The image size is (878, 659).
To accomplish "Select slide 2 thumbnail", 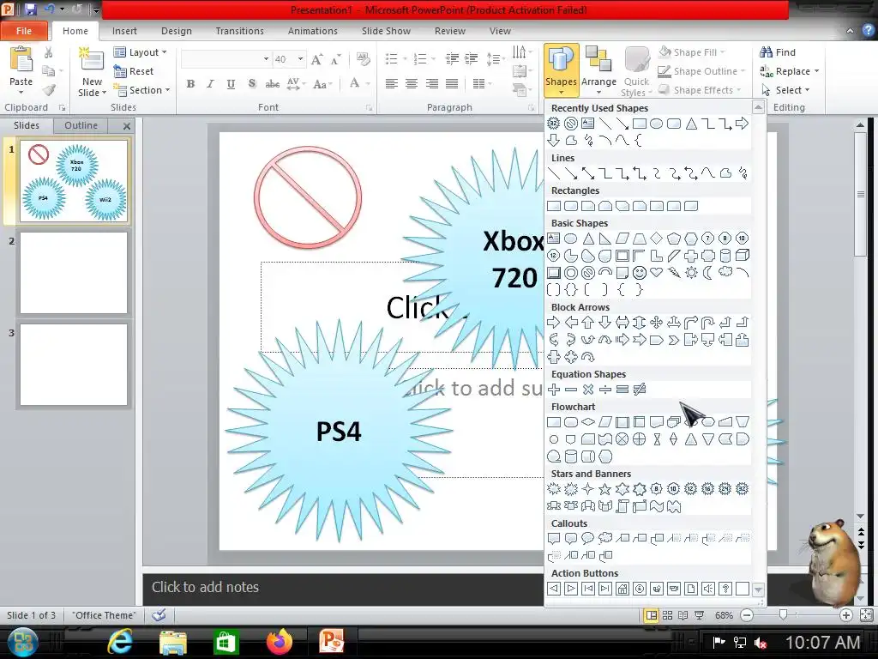I will coord(74,273).
